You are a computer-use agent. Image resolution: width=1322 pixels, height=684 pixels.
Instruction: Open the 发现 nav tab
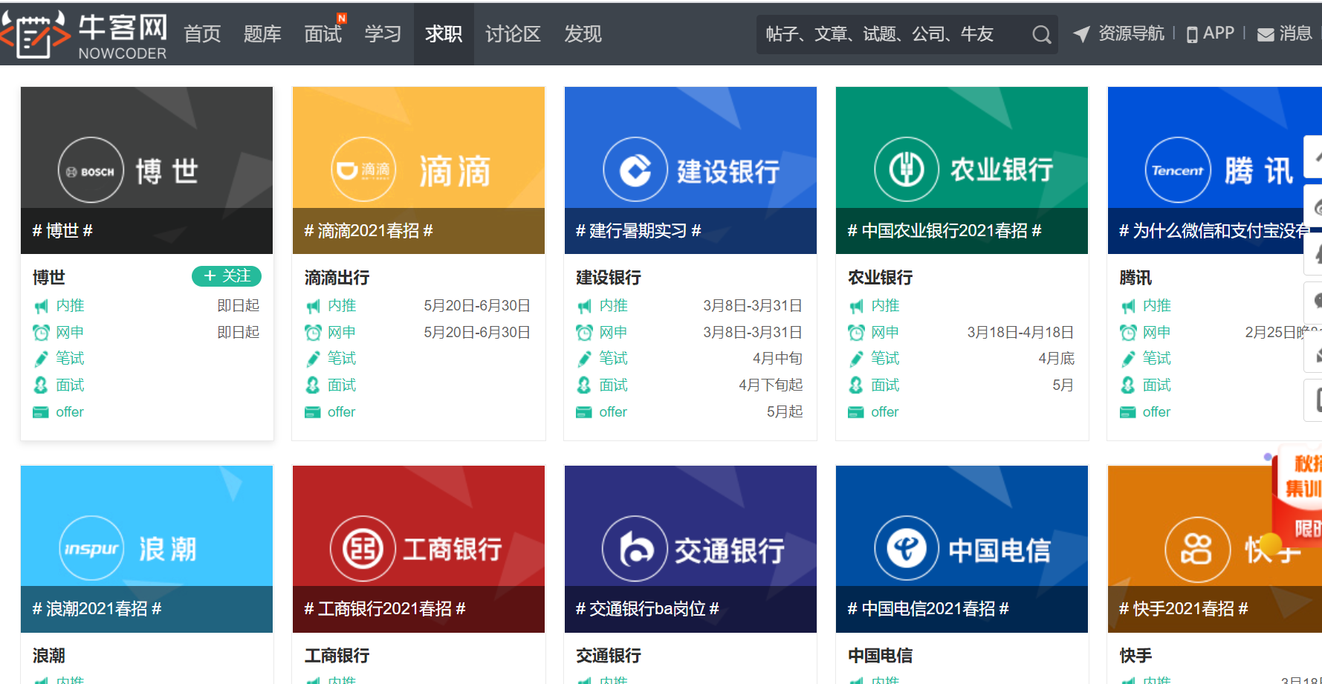583,34
